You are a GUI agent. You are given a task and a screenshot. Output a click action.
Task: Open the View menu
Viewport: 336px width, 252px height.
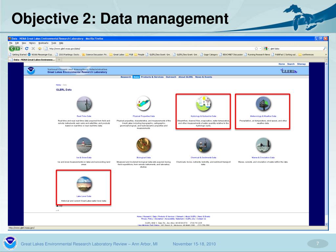[x=24, y=43]
